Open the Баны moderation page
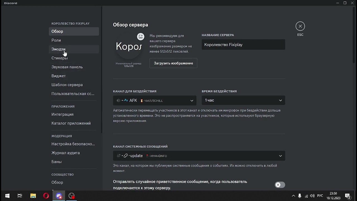The width and height of the screenshot is (357, 201). (x=56, y=162)
